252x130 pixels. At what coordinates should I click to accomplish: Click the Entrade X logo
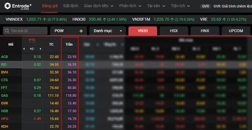(18, 6)
